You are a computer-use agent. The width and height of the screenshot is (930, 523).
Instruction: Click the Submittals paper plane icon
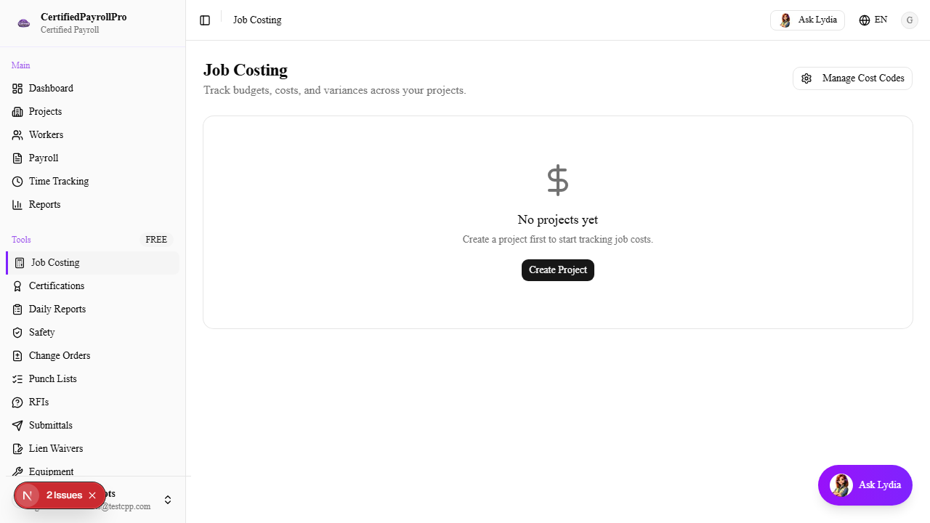tap(17, 426)
